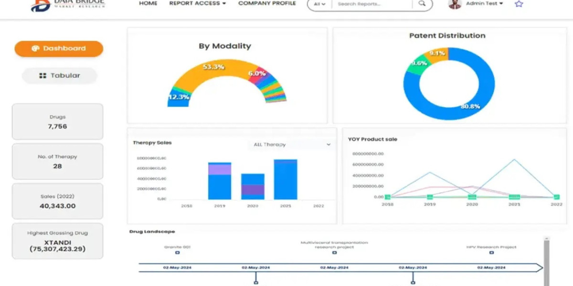Open the Company Profile page
Screen dimensions: 573x286
pos(267,3)
